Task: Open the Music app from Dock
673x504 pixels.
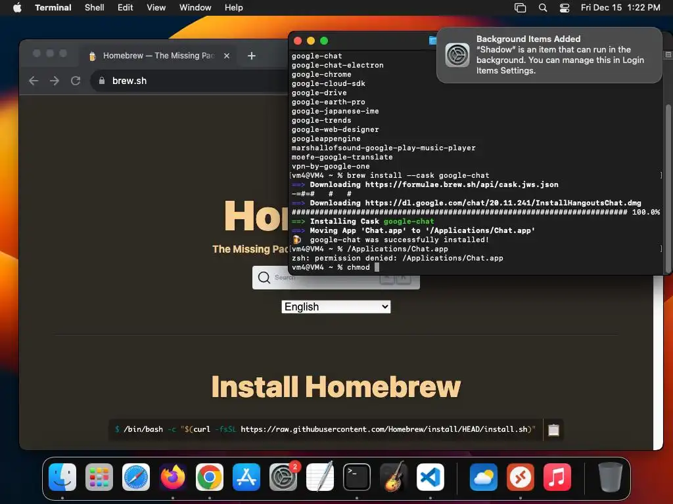Action: click(557, 477)
